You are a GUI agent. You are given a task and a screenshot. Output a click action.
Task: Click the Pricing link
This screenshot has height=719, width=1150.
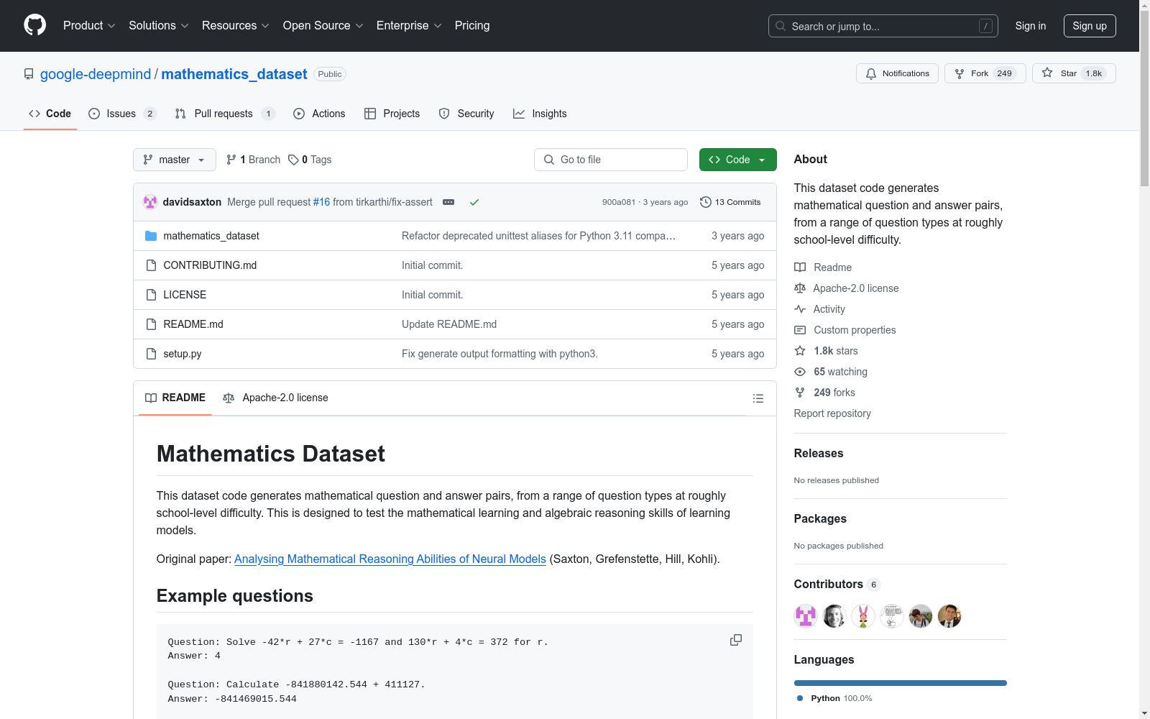pyautogui.click(x=472, y=25)
